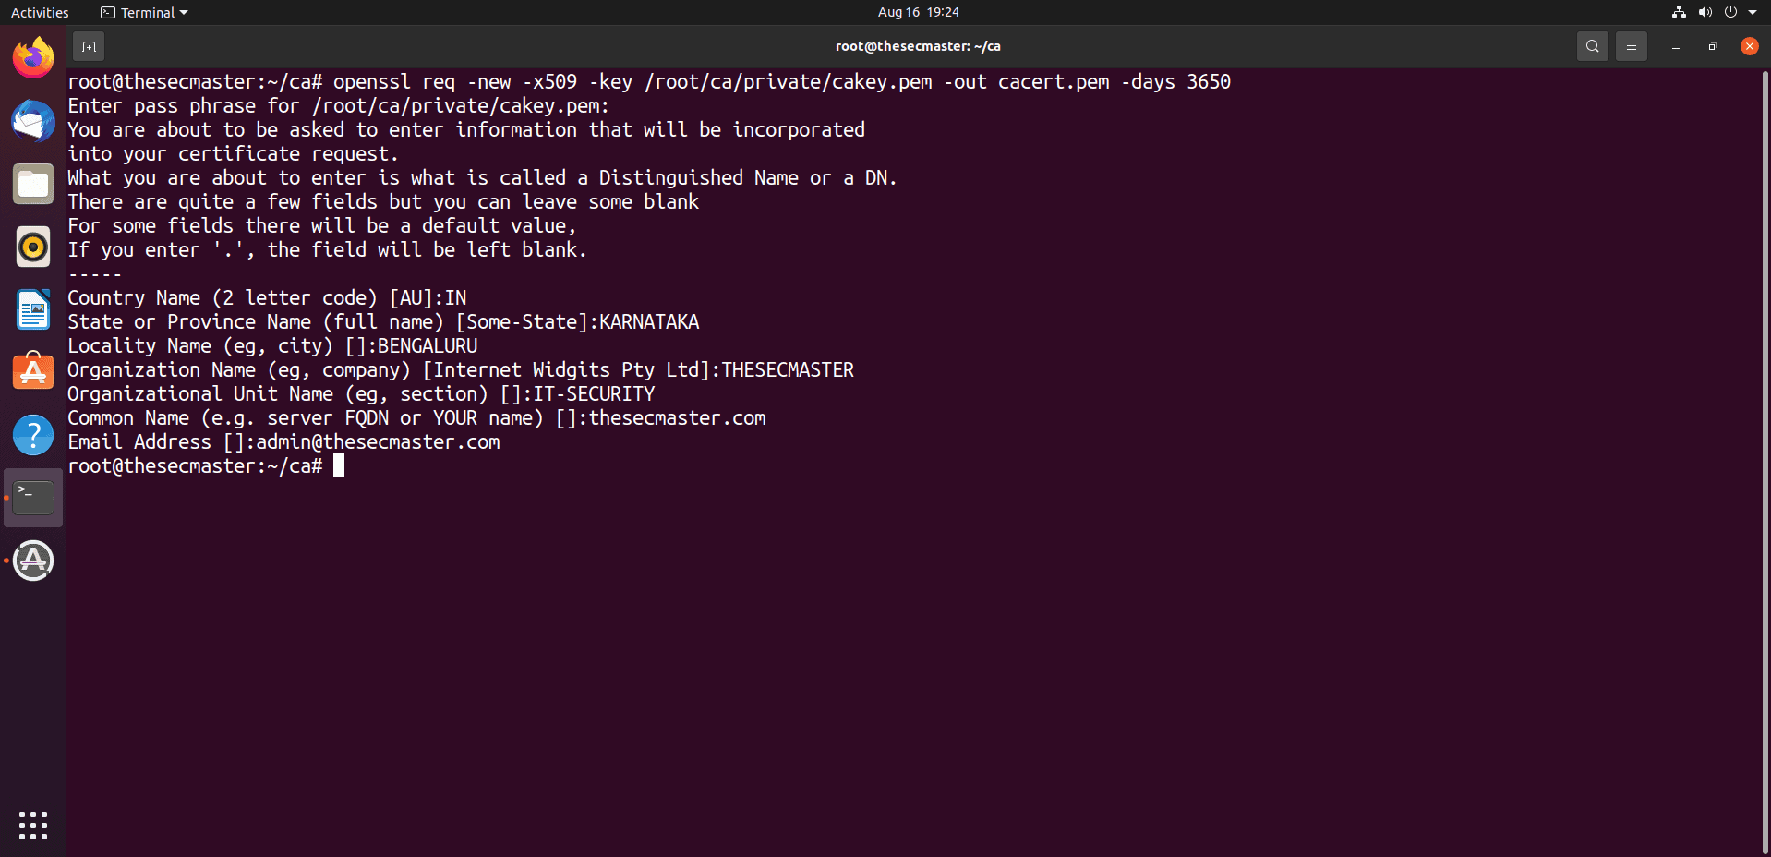Open Thunderbird mail from the dock
1771x857 pixels.
pyautogui.click(x=33, y=121)
